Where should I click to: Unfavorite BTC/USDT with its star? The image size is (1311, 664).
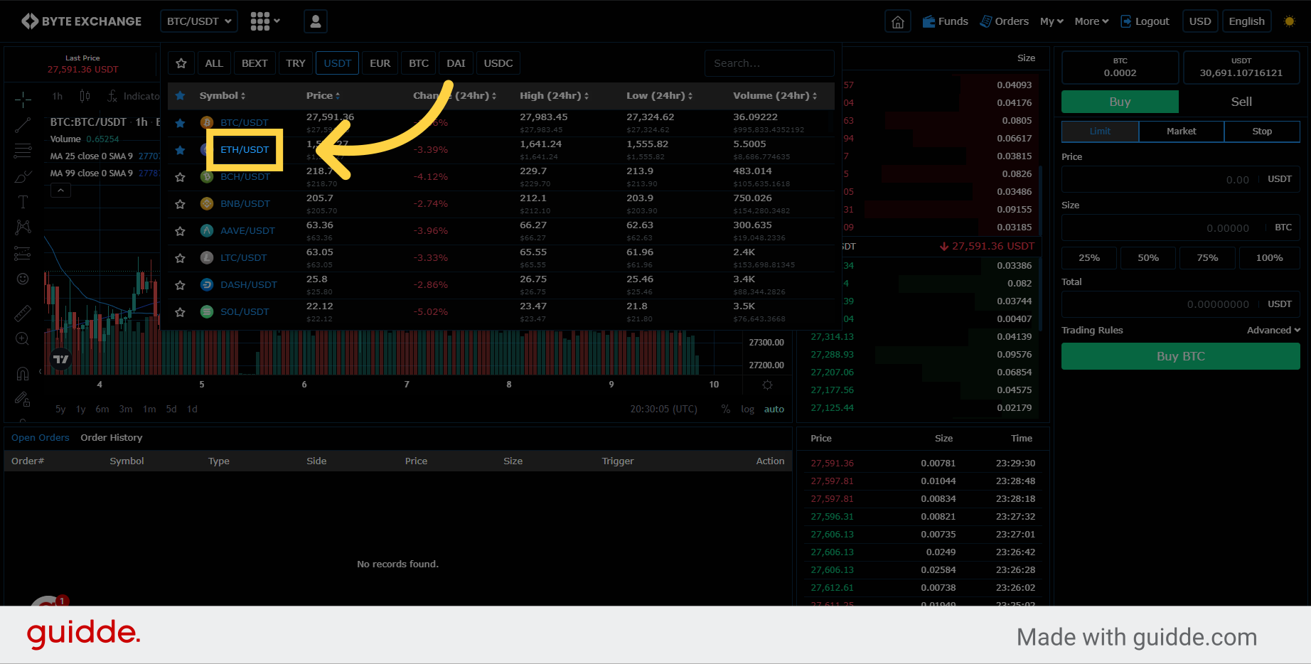(x=181, y=123)
